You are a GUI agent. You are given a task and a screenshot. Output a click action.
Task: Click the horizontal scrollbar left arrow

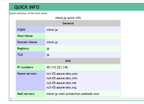click(11, 99)
